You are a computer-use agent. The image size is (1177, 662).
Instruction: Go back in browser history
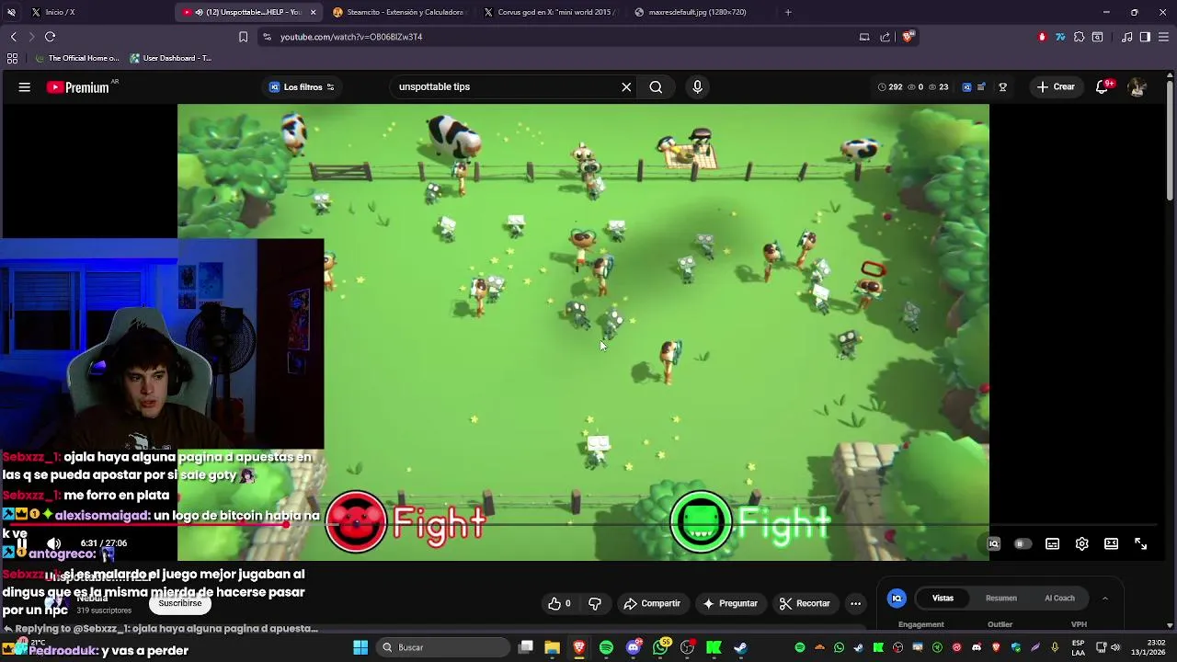click(13, 37)
